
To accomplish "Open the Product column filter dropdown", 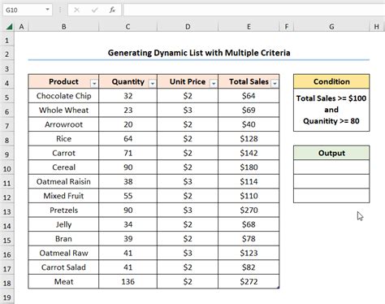I will tap(94, 84).
